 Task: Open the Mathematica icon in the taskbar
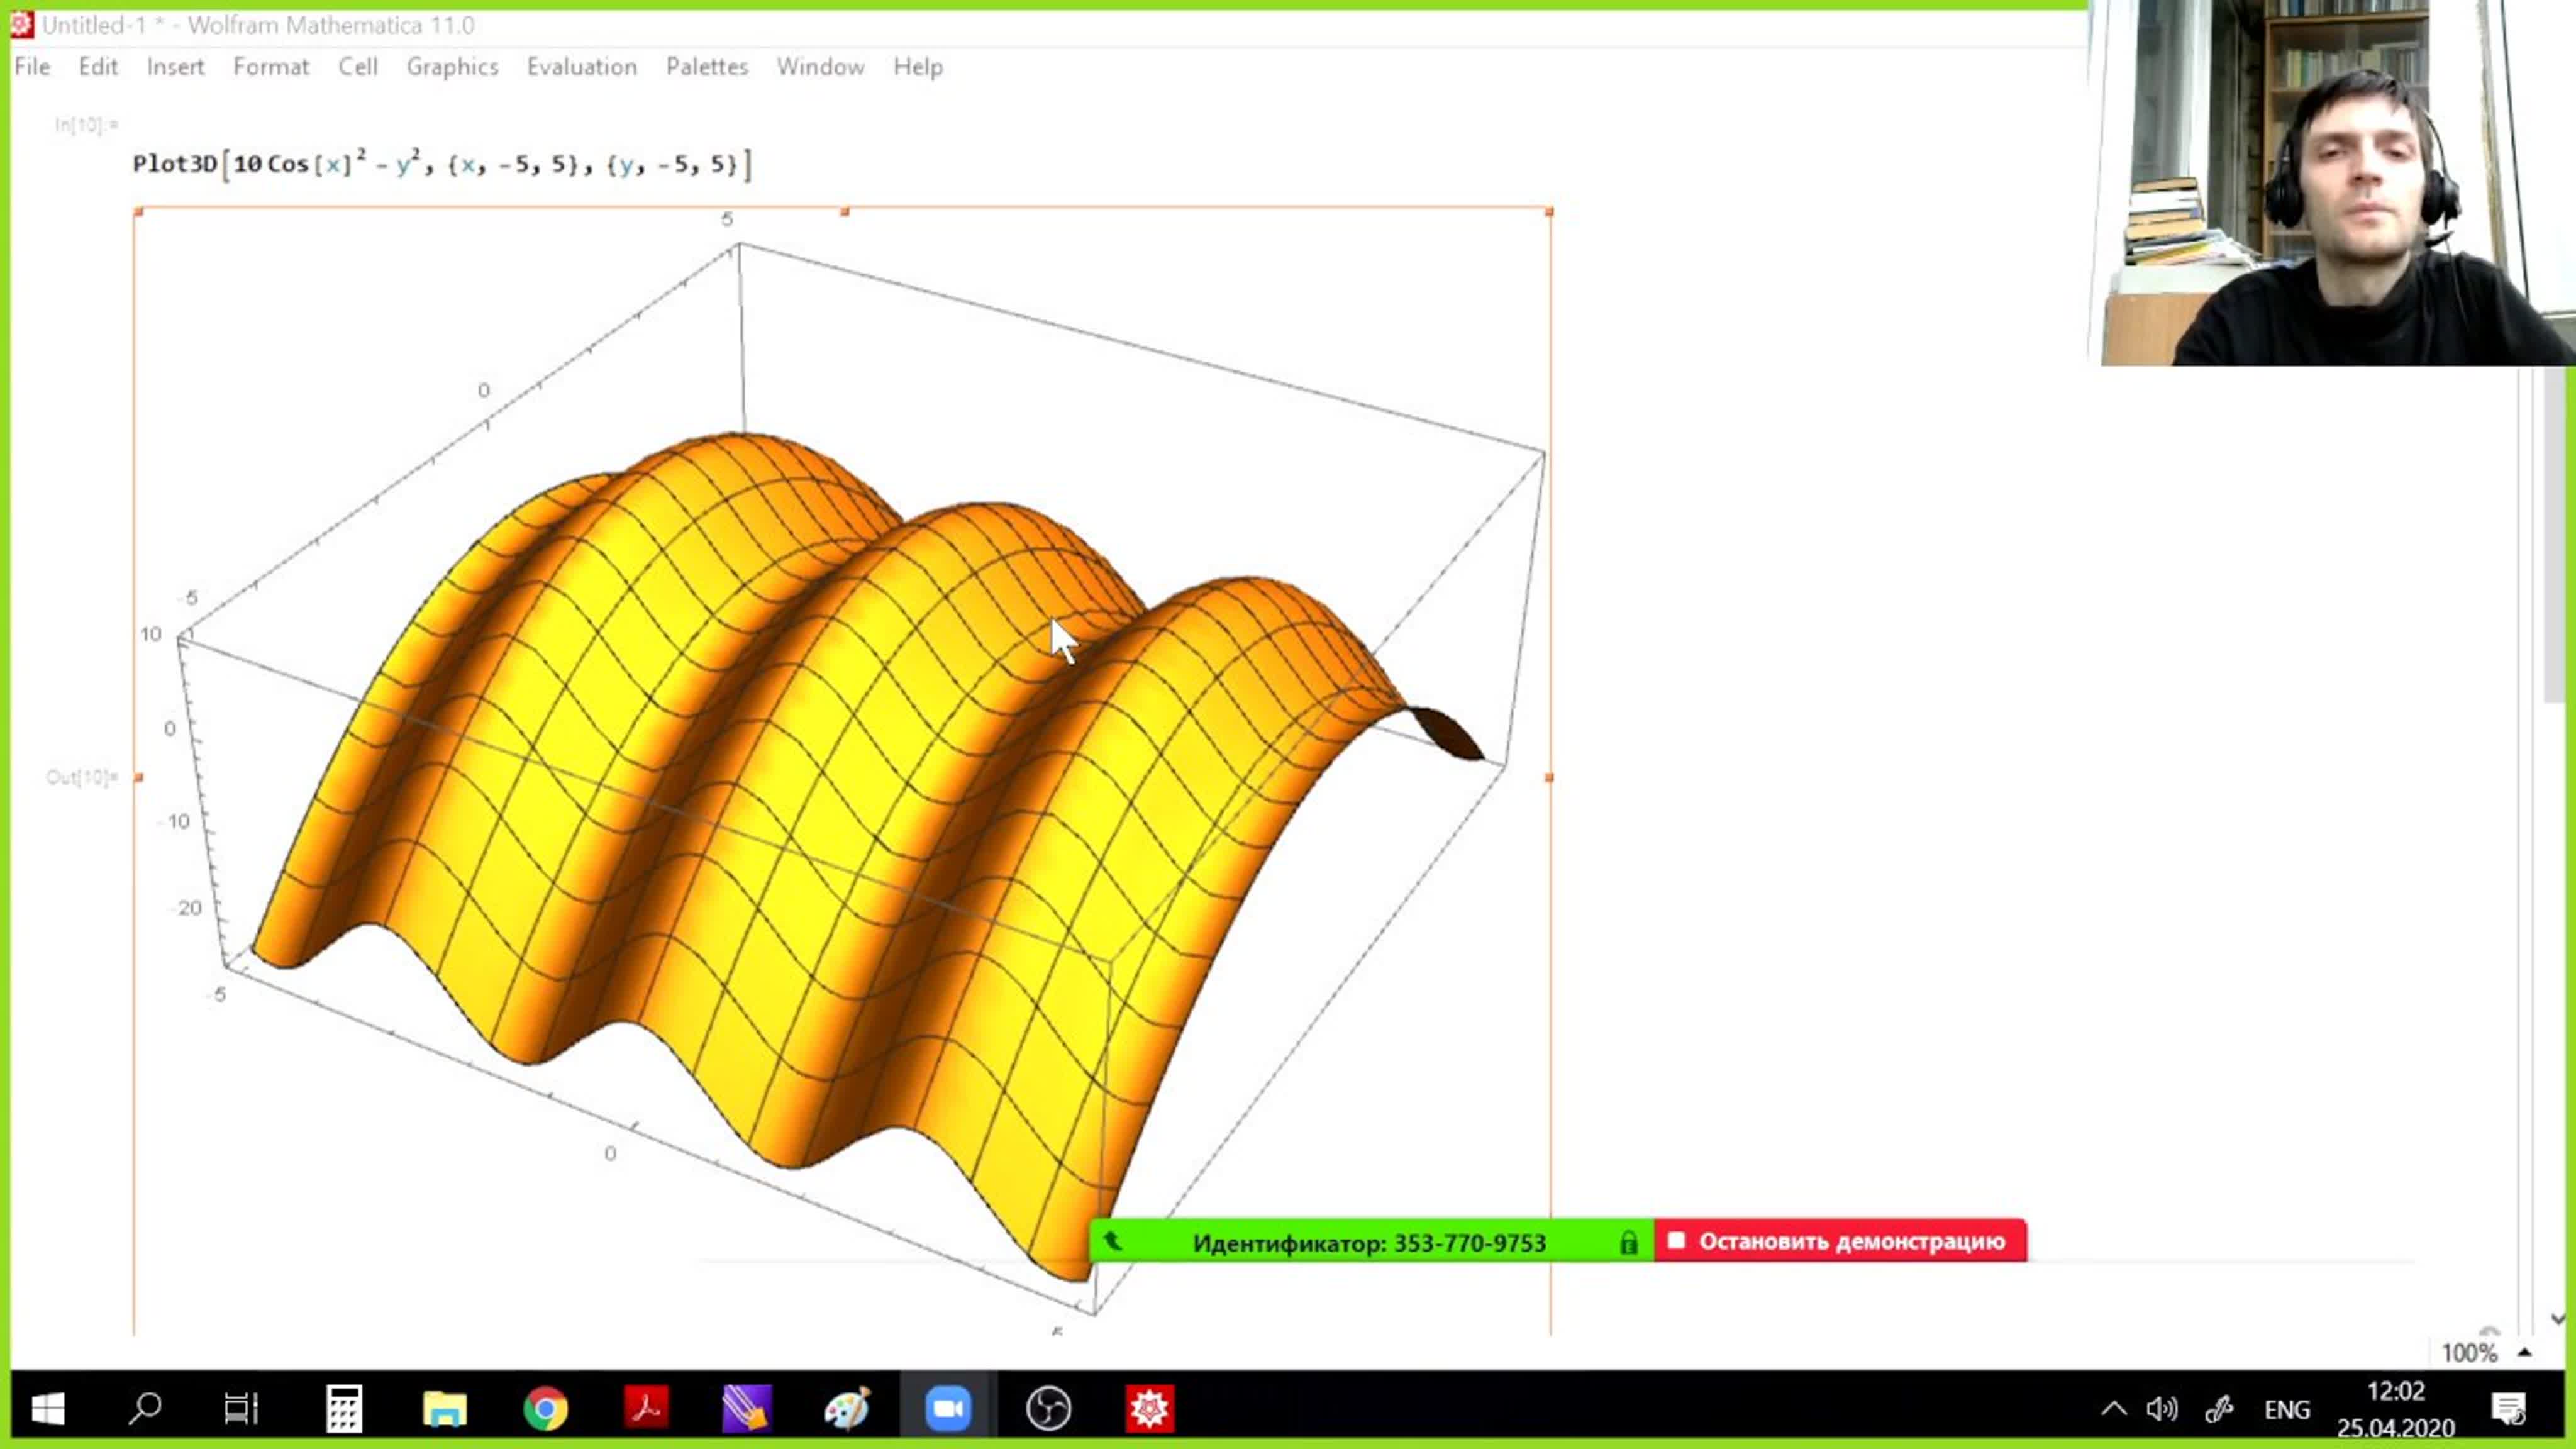[x=1149, y=1409]
